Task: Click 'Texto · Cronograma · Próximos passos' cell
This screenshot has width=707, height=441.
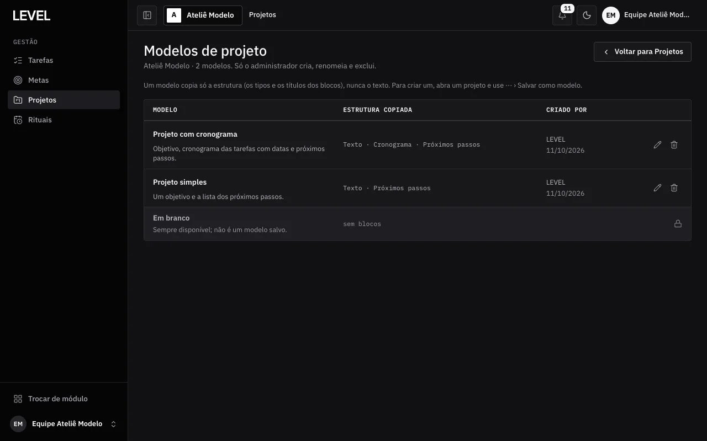Action: (411, 145)
